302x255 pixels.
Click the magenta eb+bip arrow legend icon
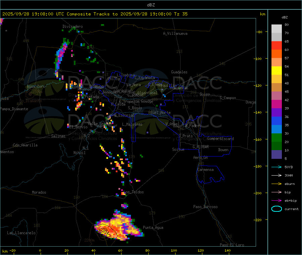coord(276,201)
